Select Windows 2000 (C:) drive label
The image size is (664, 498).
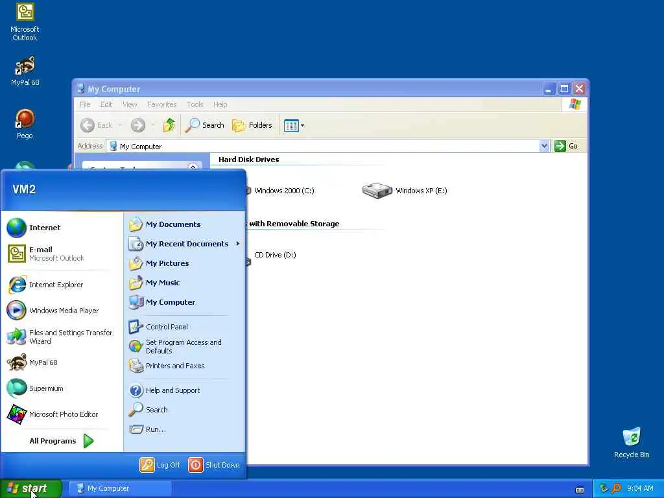284,191
